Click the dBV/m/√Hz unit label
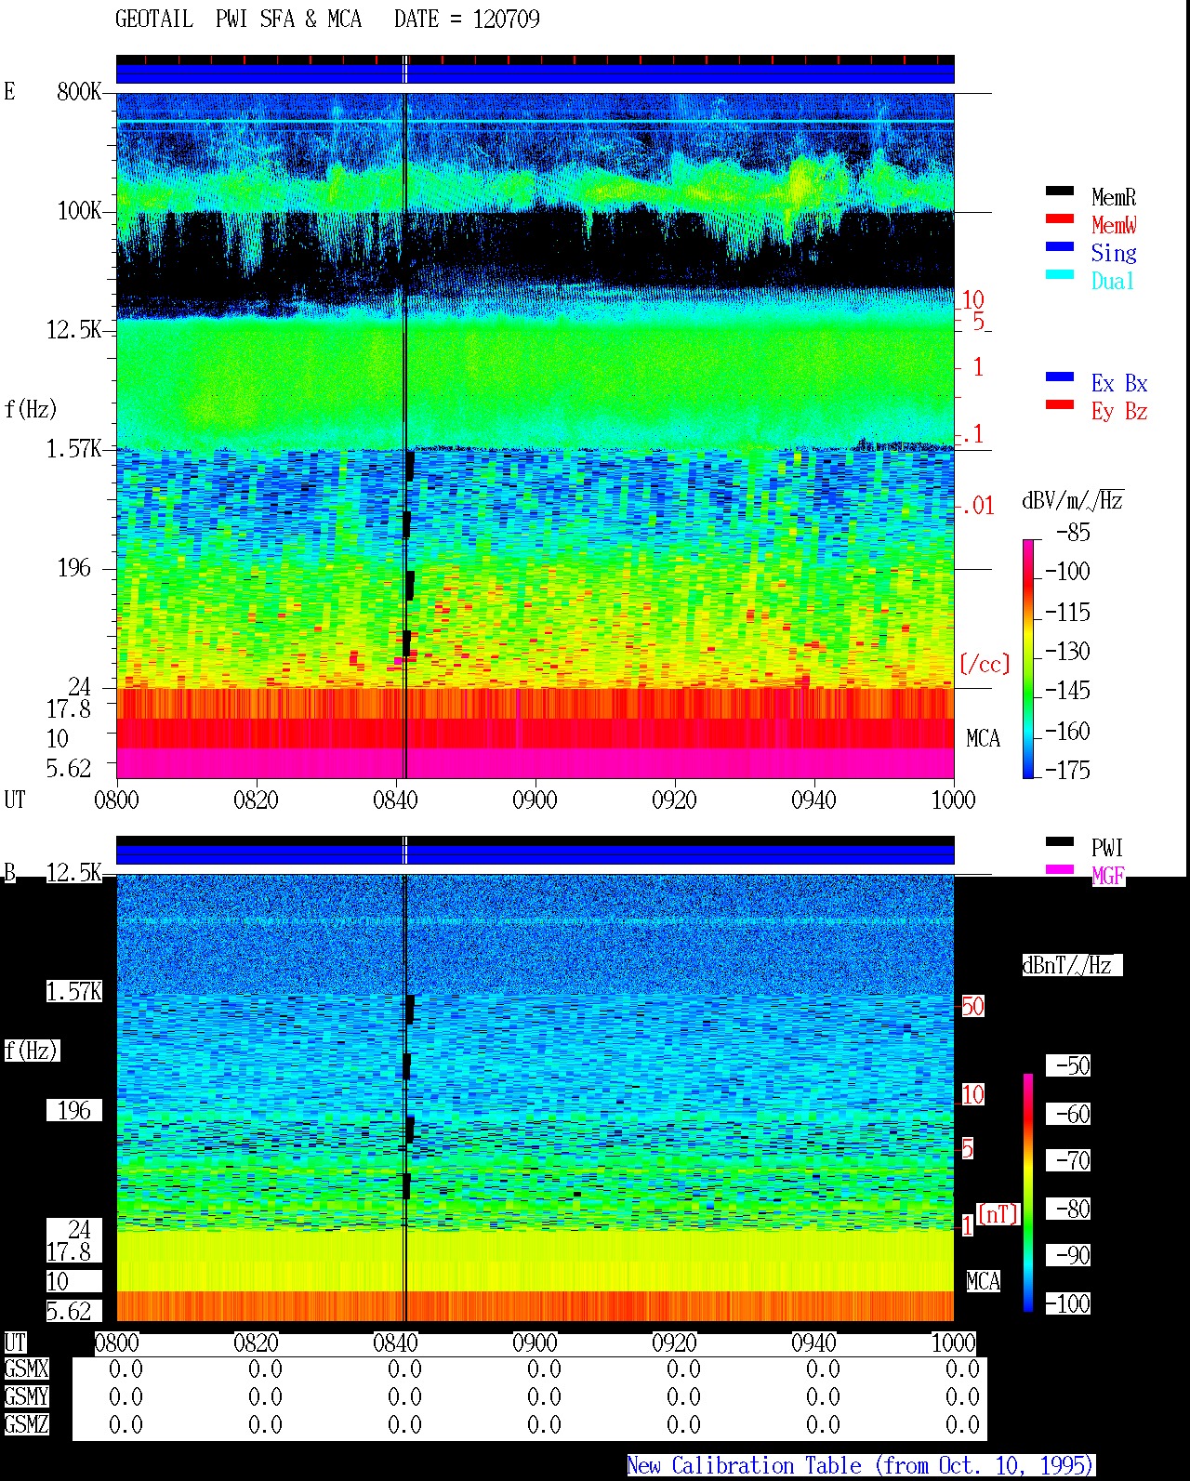This screenshot has width=1190, height=1481. point(1073,500)
